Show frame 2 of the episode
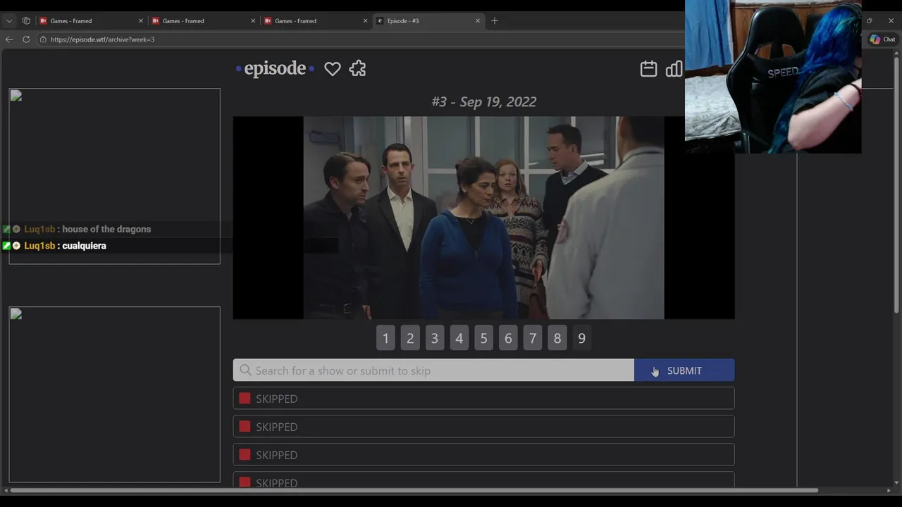902x507 pixels. 410,338
